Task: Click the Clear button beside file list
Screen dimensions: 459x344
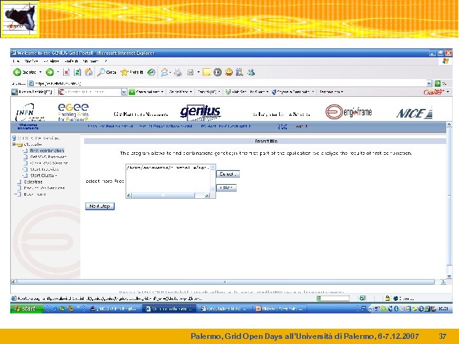Action: click(x=226, y=188)
